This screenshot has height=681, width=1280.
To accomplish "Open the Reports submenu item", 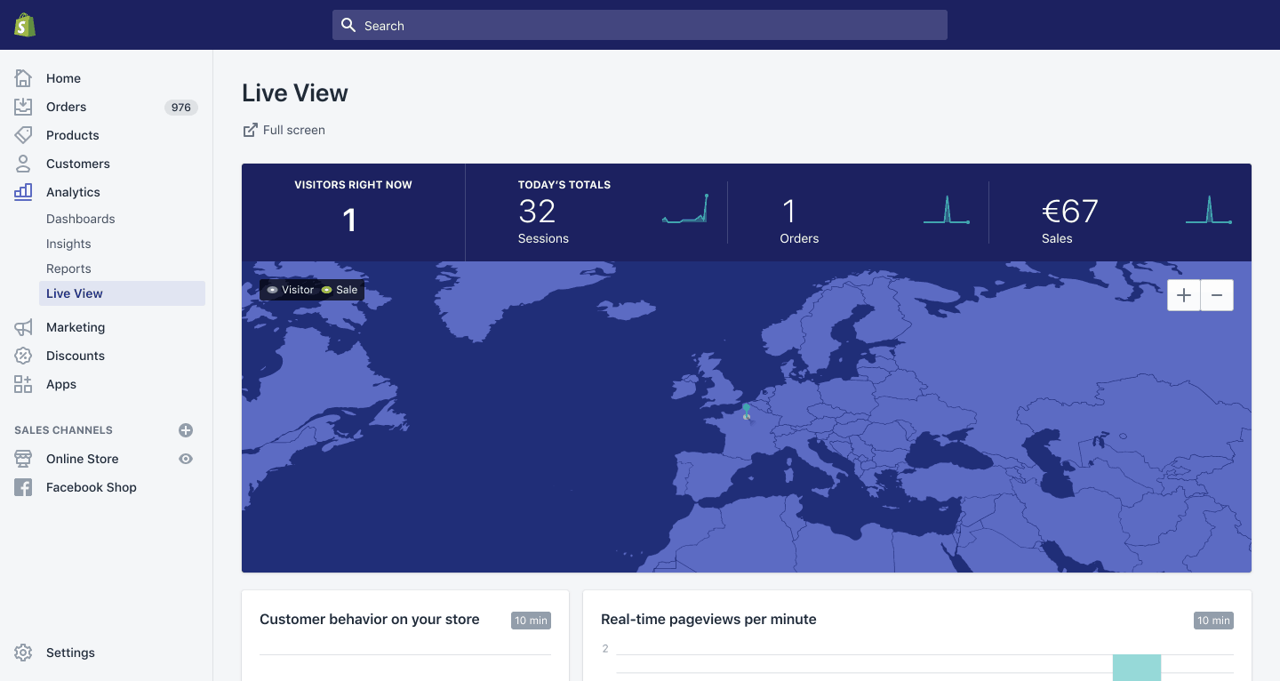I will pos(68,268).
